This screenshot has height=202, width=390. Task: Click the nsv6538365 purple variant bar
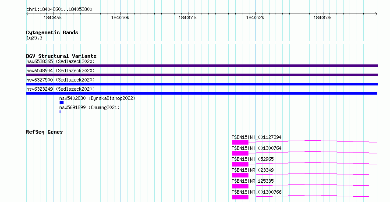point(202,66)
